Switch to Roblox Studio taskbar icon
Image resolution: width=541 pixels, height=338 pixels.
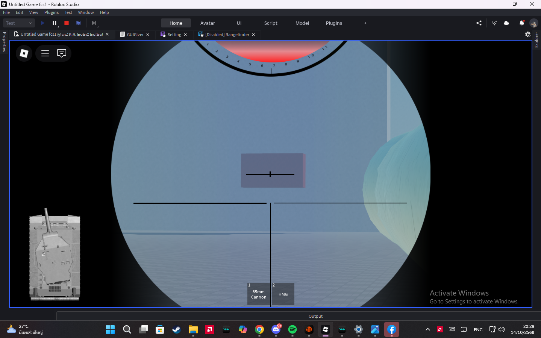326,330
